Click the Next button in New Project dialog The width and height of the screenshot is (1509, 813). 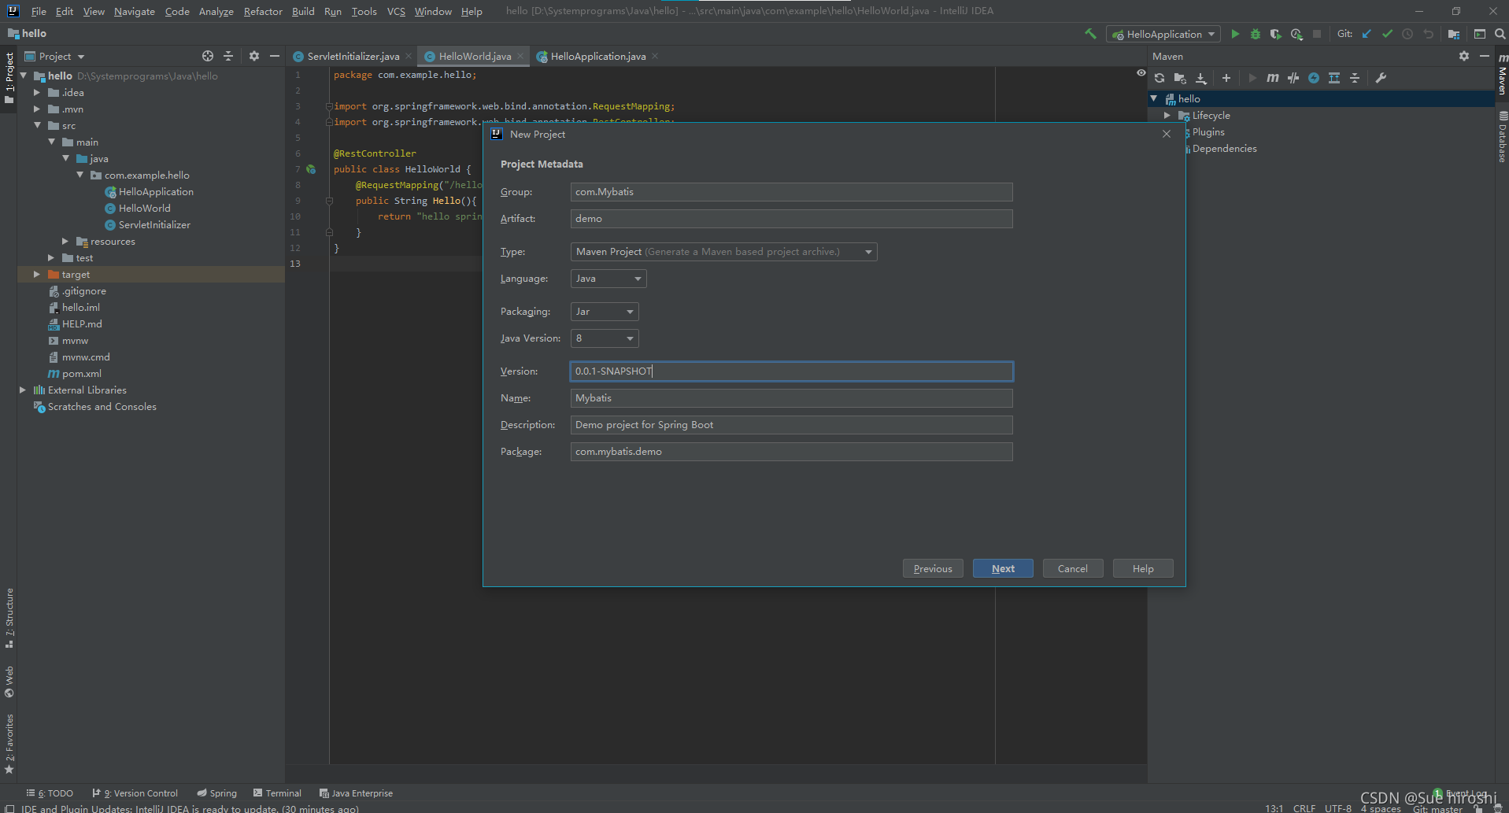[1003, 568]
